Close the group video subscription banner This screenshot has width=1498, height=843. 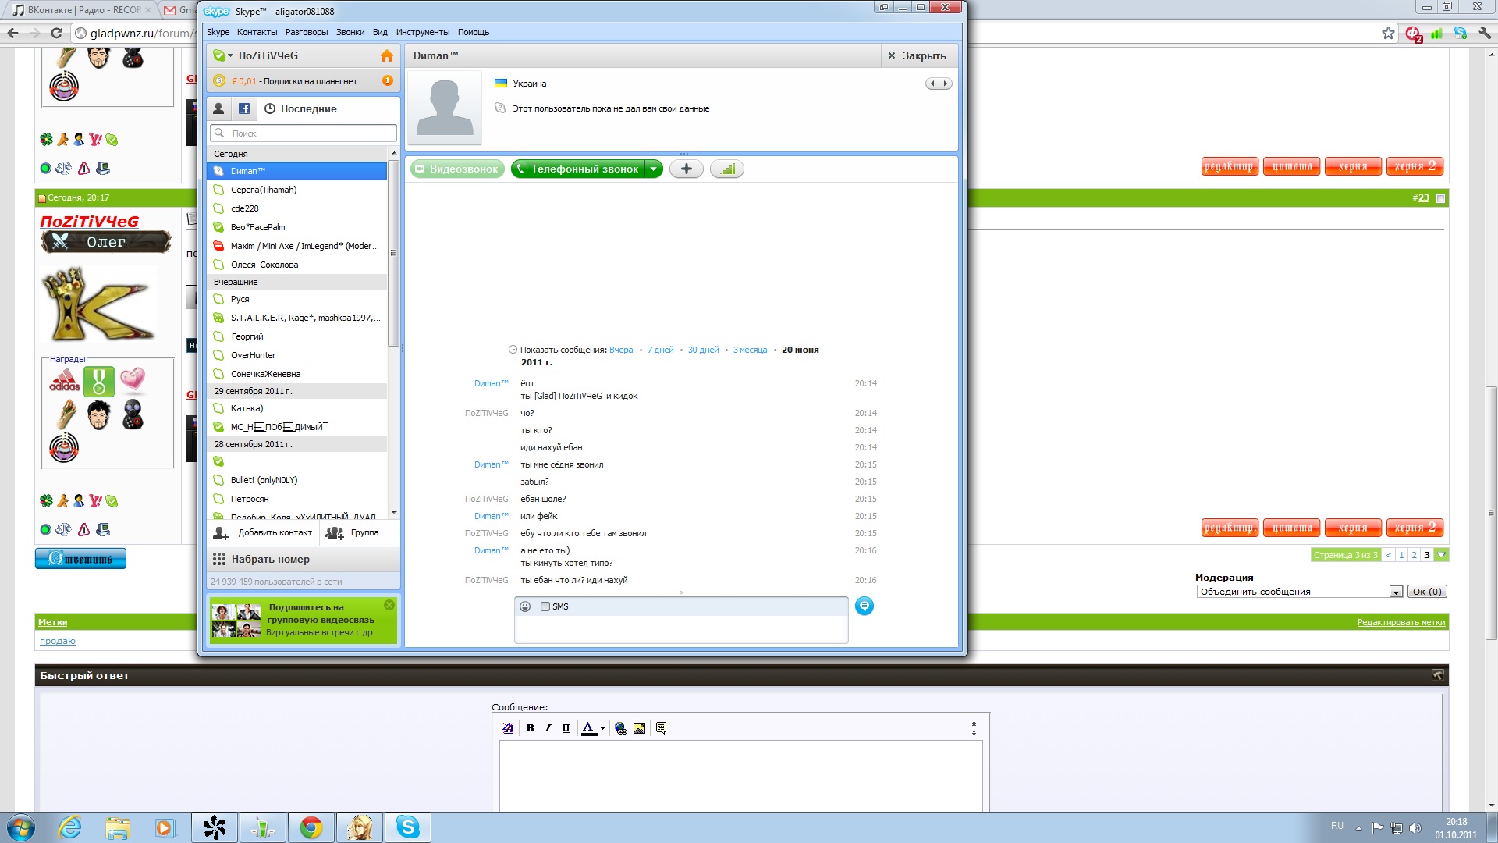coord(389,605)
